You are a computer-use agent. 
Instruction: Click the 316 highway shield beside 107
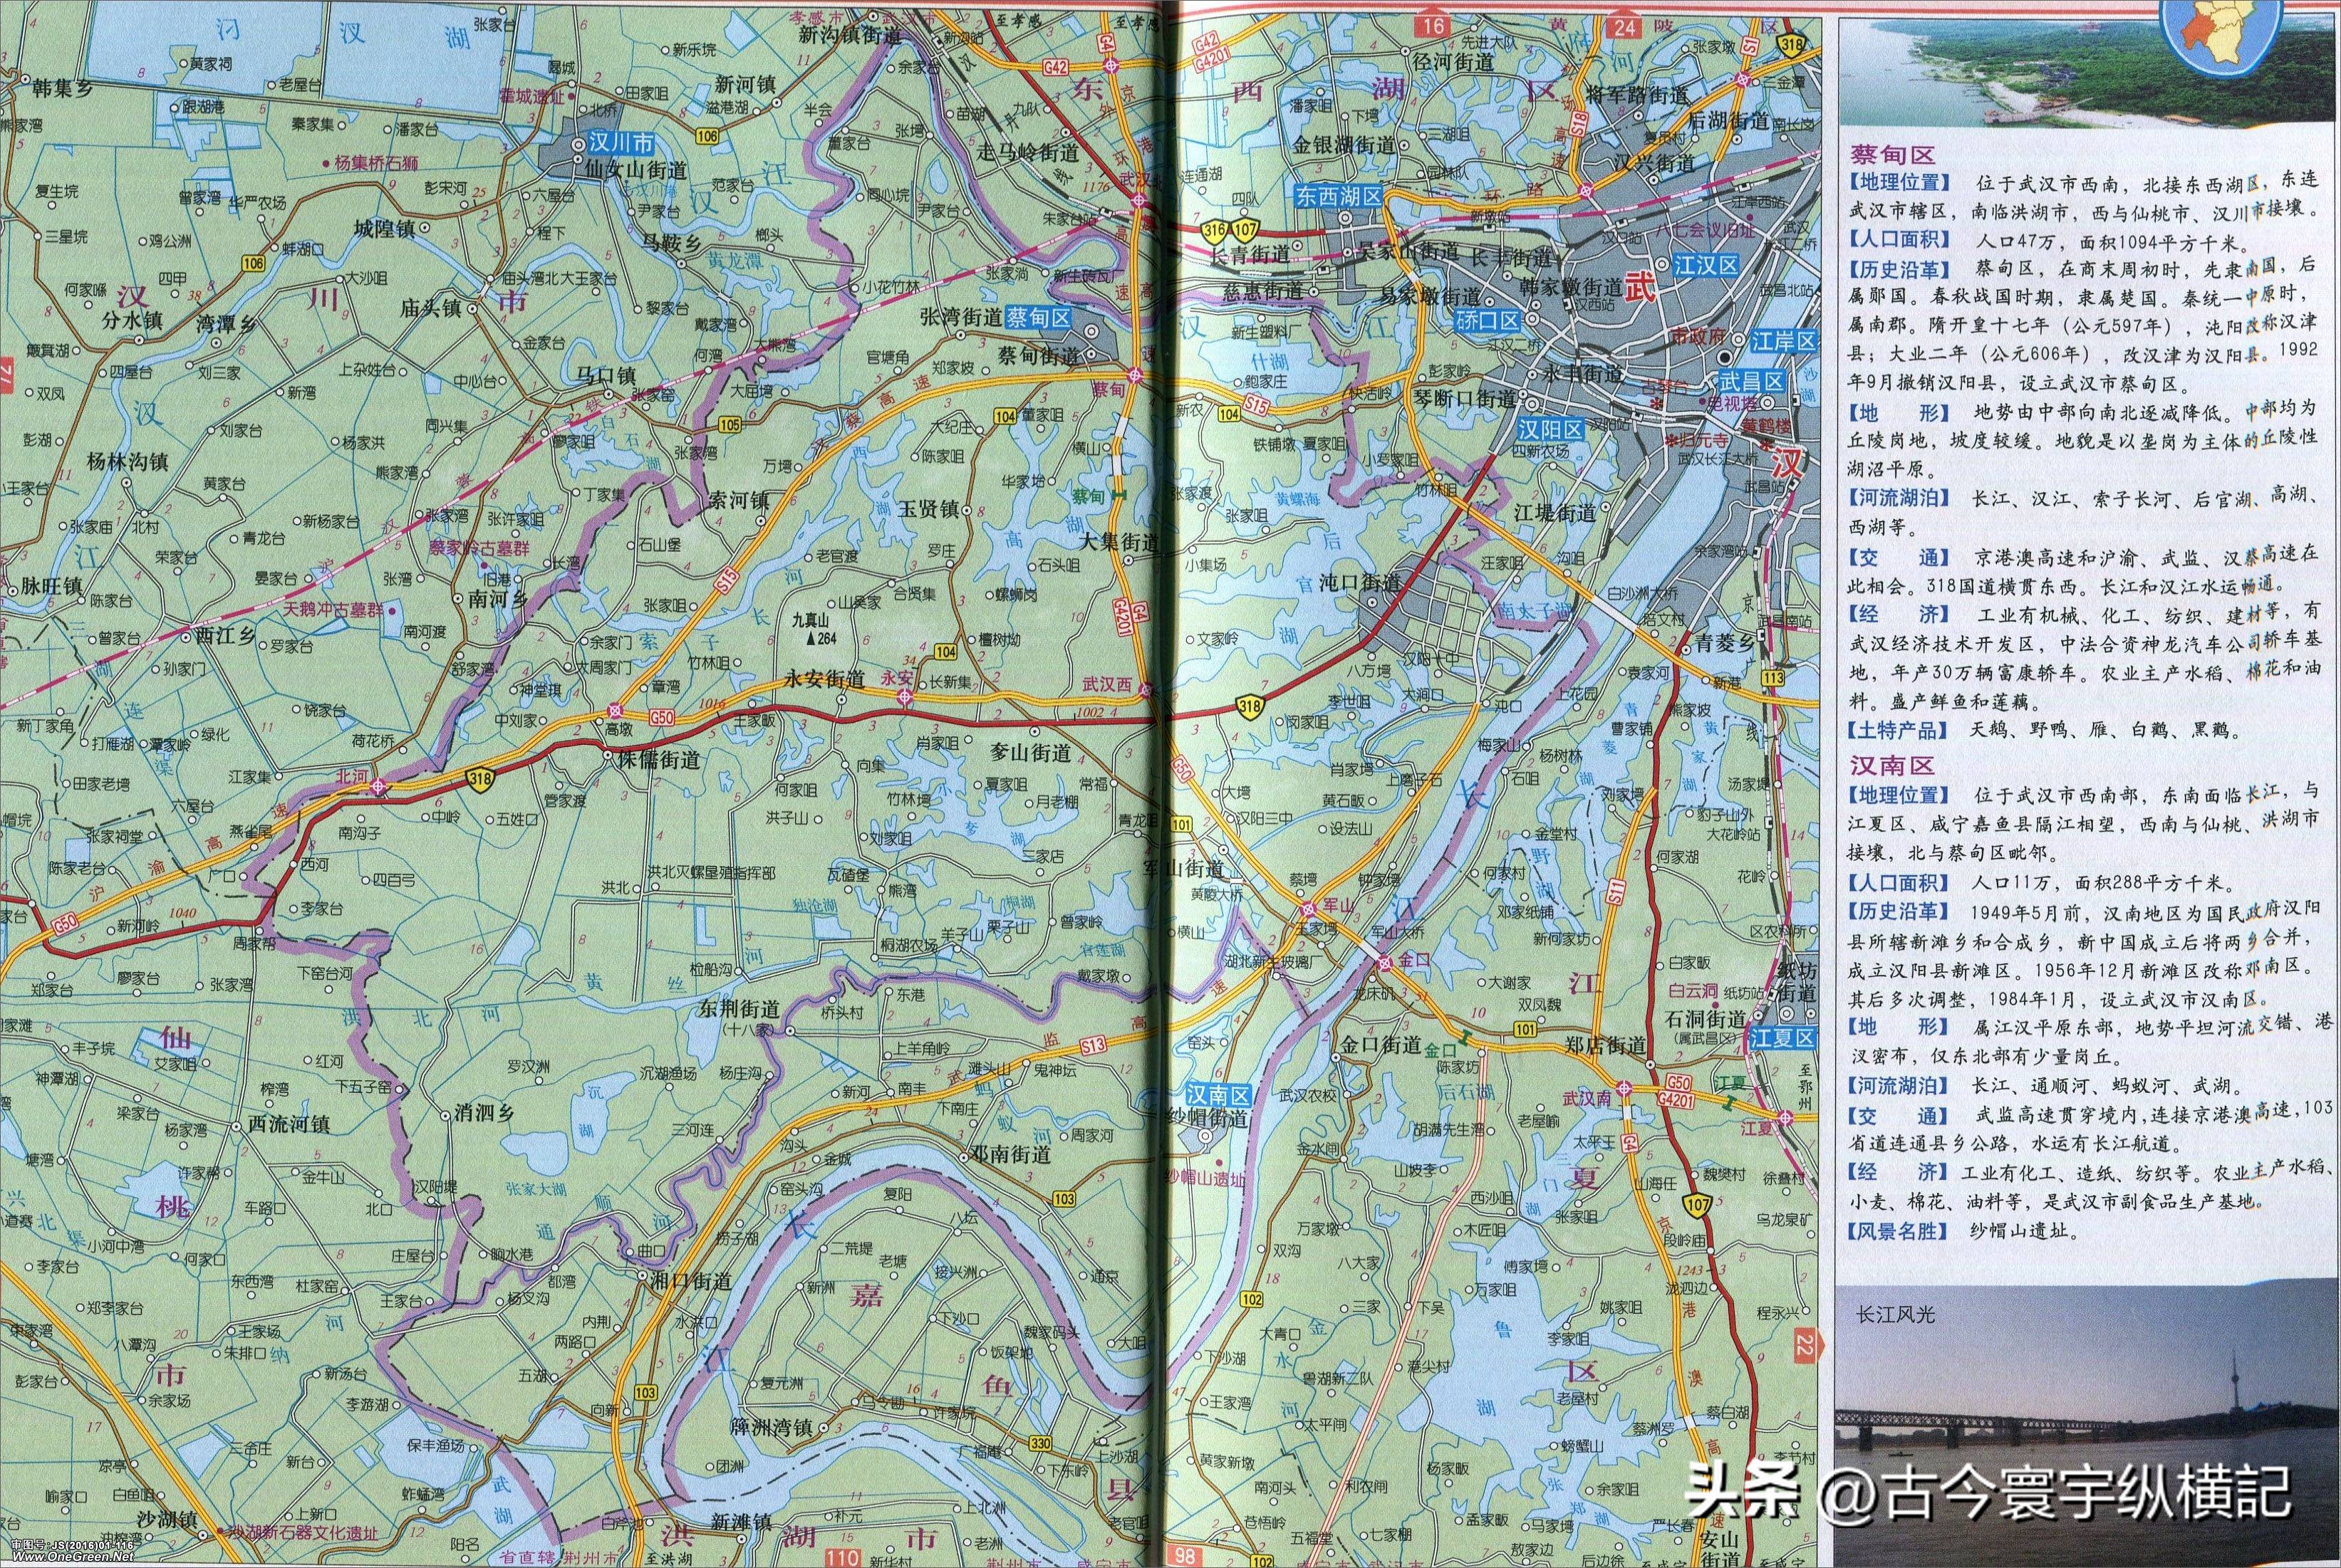pos(1215,230)
